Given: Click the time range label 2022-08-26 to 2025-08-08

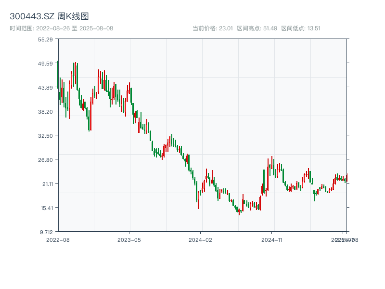Looking at the screenshot, I should click(x=61, y=28).
